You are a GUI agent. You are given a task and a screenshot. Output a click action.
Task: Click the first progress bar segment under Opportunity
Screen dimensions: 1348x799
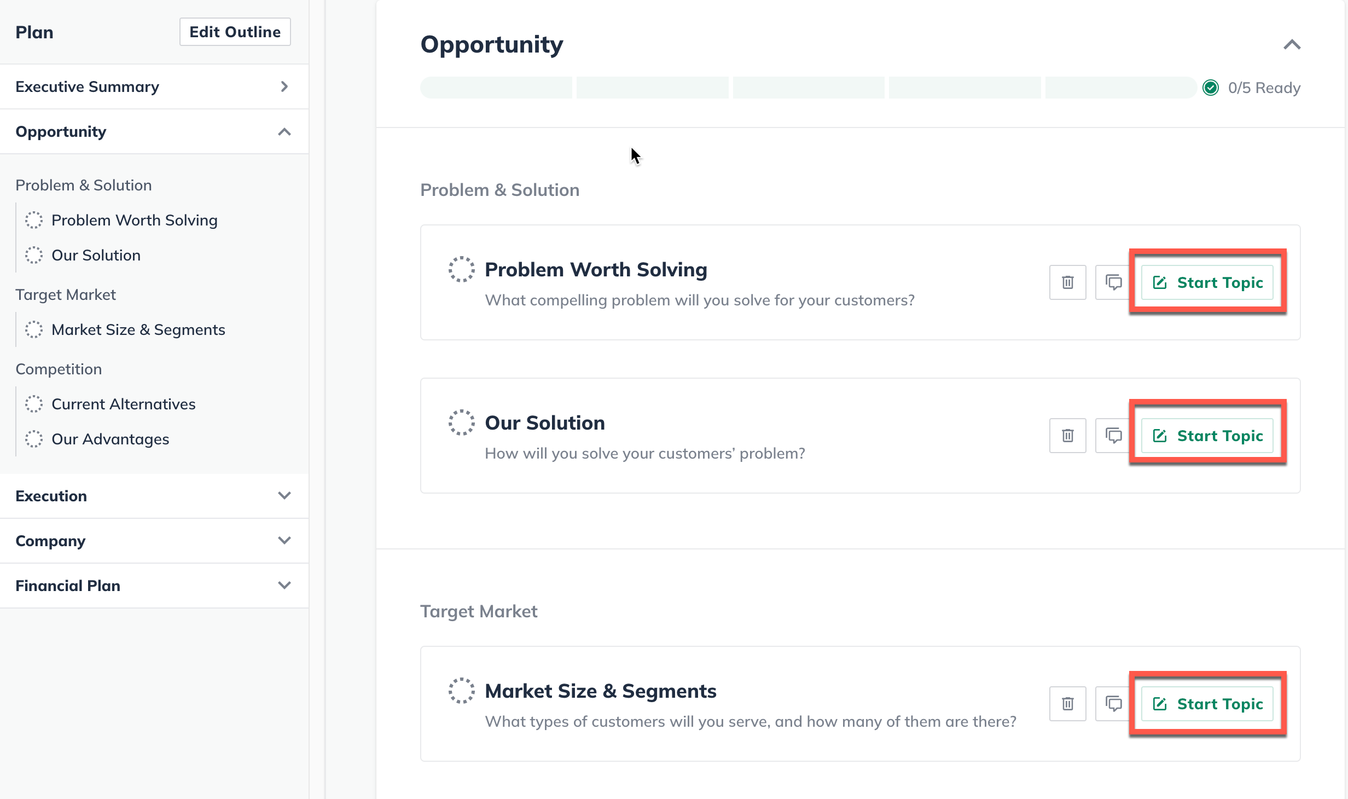pos(496,87)
